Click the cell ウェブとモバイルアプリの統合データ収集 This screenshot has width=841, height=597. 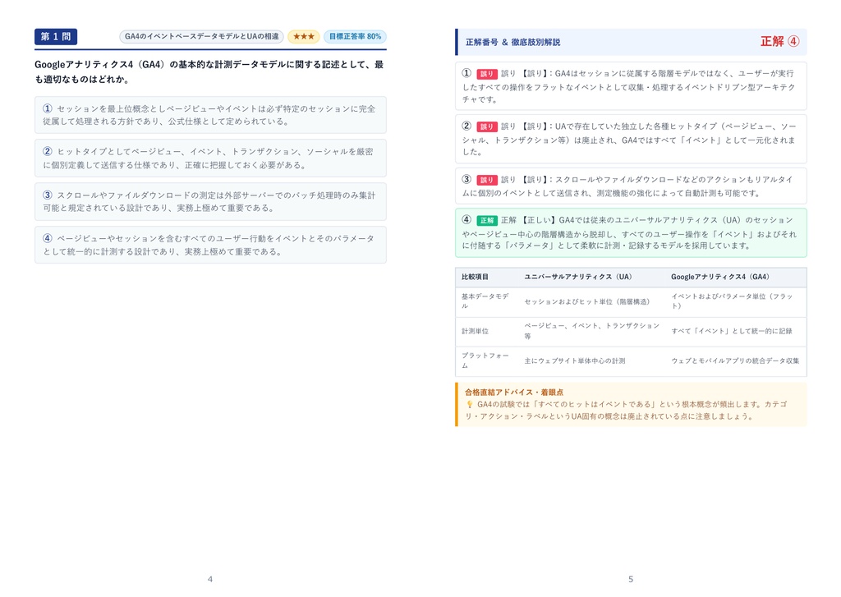pyautogui.click(x=735, y=361)
